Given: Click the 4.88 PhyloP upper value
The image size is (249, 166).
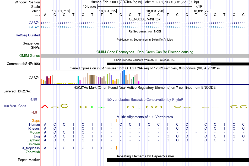Looking at the screenshot, I should 34,99.
